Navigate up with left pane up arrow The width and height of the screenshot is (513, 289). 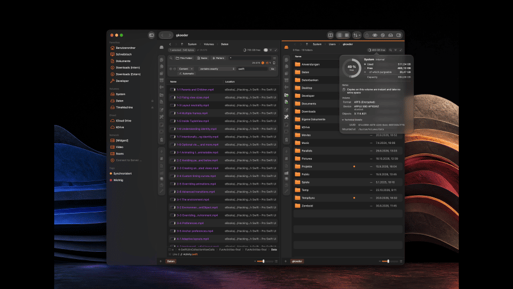(182, 44)
